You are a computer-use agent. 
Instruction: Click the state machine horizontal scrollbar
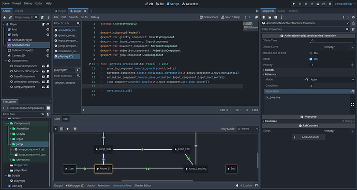pos(157,181)
